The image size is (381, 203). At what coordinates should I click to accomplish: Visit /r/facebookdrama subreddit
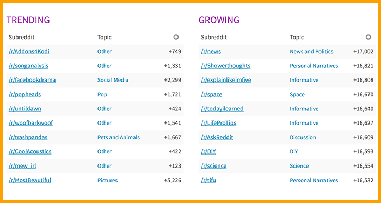pos(32,80)
